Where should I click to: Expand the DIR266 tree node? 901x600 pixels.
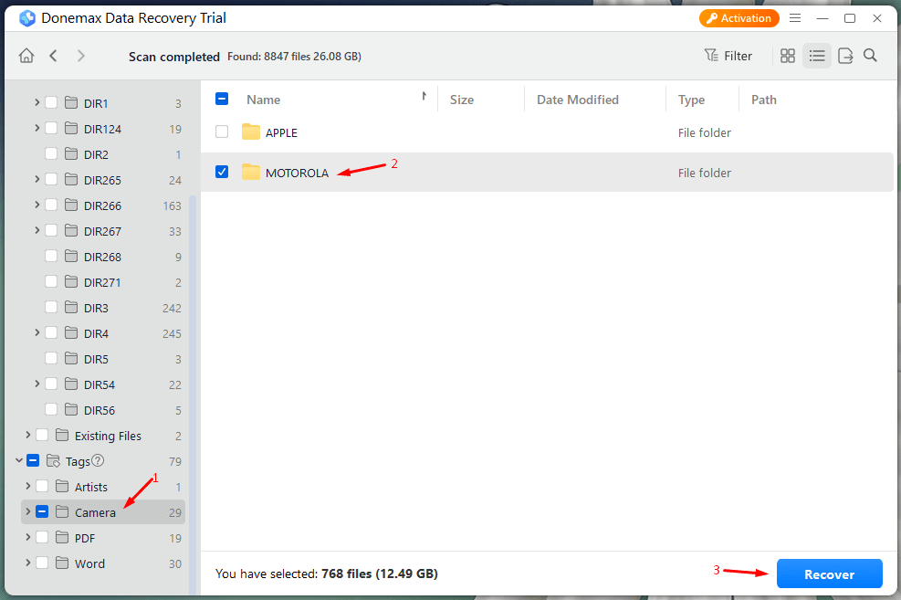point(37,205)
